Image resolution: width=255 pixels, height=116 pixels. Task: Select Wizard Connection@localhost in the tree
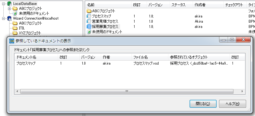click(x=36, y=18)
